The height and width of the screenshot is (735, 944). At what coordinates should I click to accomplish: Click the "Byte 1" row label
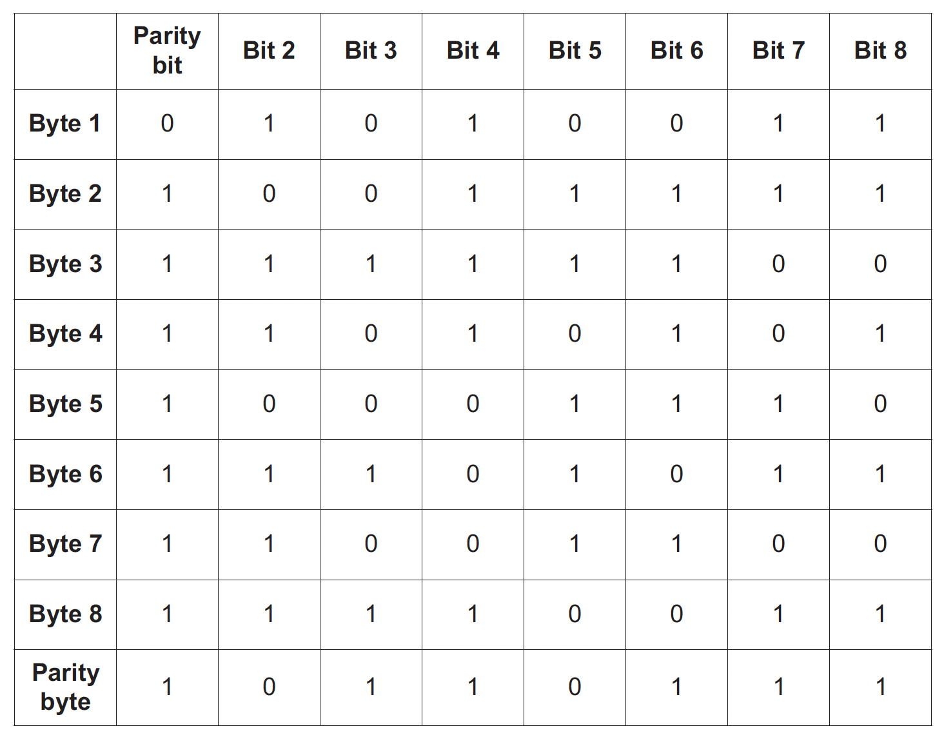point(65,124)
